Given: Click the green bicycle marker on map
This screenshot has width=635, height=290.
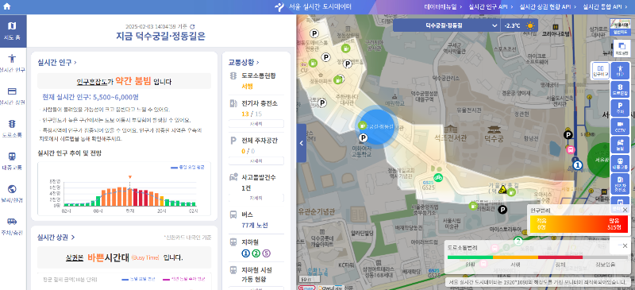Looking at the screenshot, I should pos(438,177).
